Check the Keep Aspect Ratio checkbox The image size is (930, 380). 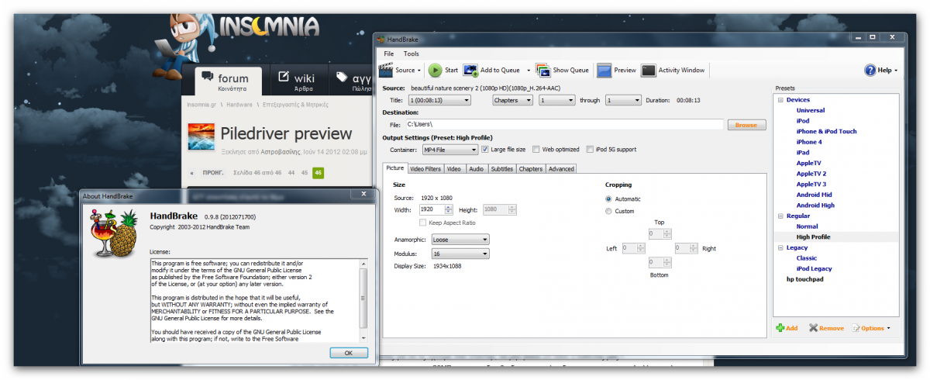[x=422, y=223]
